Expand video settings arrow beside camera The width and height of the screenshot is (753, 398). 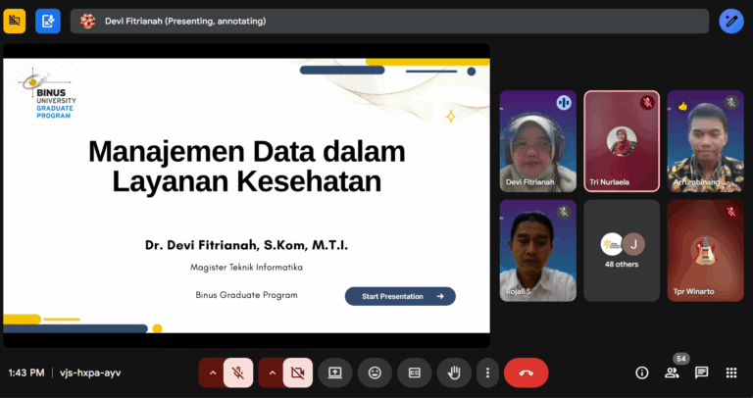tap(272, 373)
